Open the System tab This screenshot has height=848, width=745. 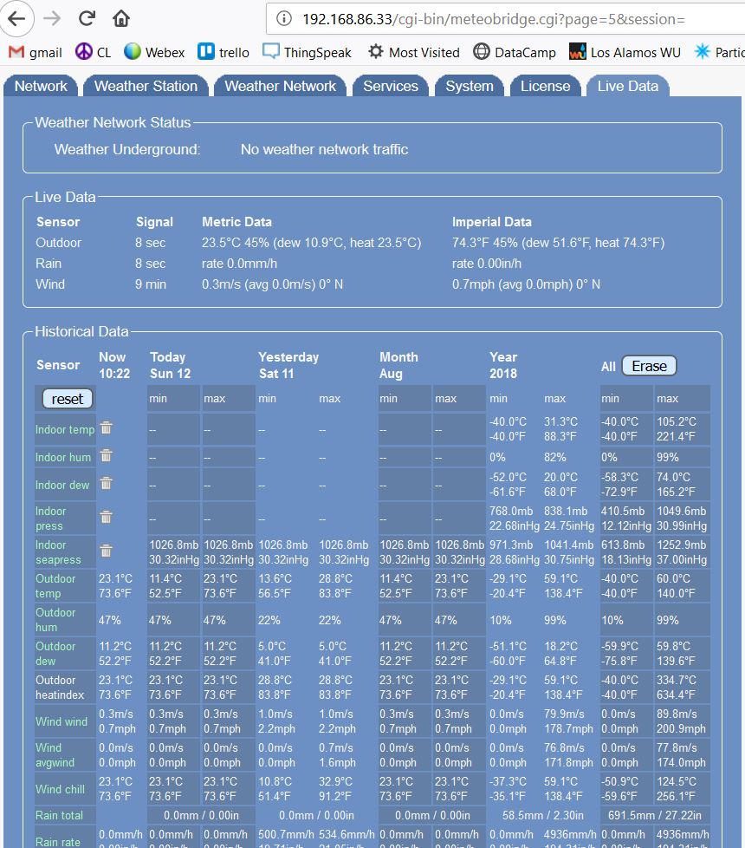[470, 86]
